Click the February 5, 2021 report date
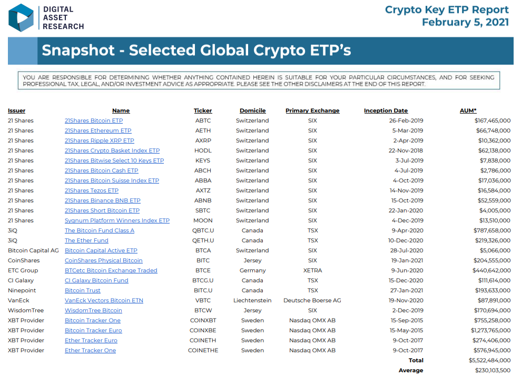531x387 pixels. coord(465,22)
